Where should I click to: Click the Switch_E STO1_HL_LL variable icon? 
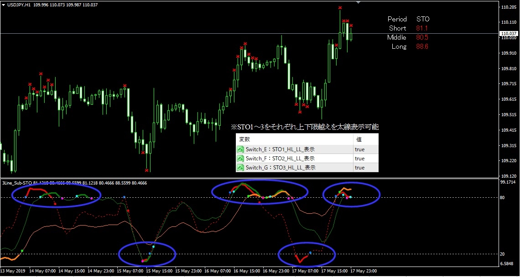click(240, 149)
